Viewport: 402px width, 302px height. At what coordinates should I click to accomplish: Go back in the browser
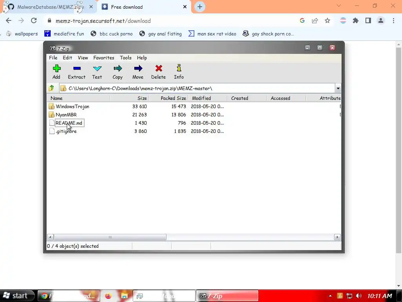[x=9, y=21]
